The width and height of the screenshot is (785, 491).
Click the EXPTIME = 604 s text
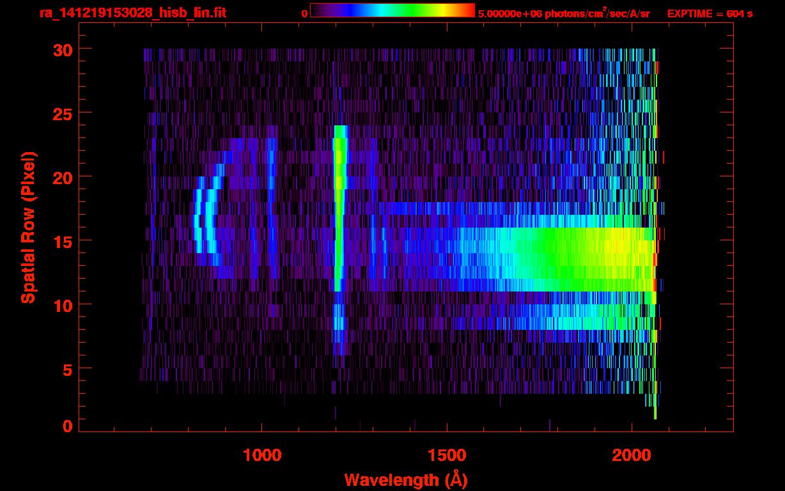(x=710, y=14)
